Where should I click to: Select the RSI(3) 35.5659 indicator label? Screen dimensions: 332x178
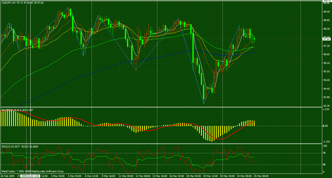click(29, 146)
